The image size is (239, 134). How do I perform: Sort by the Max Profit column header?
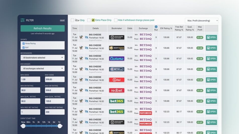pyautogui.click(x=200, y=28)
